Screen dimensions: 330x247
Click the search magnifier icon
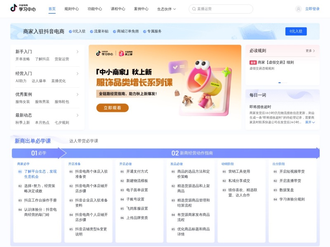click(x=194, y=9)
